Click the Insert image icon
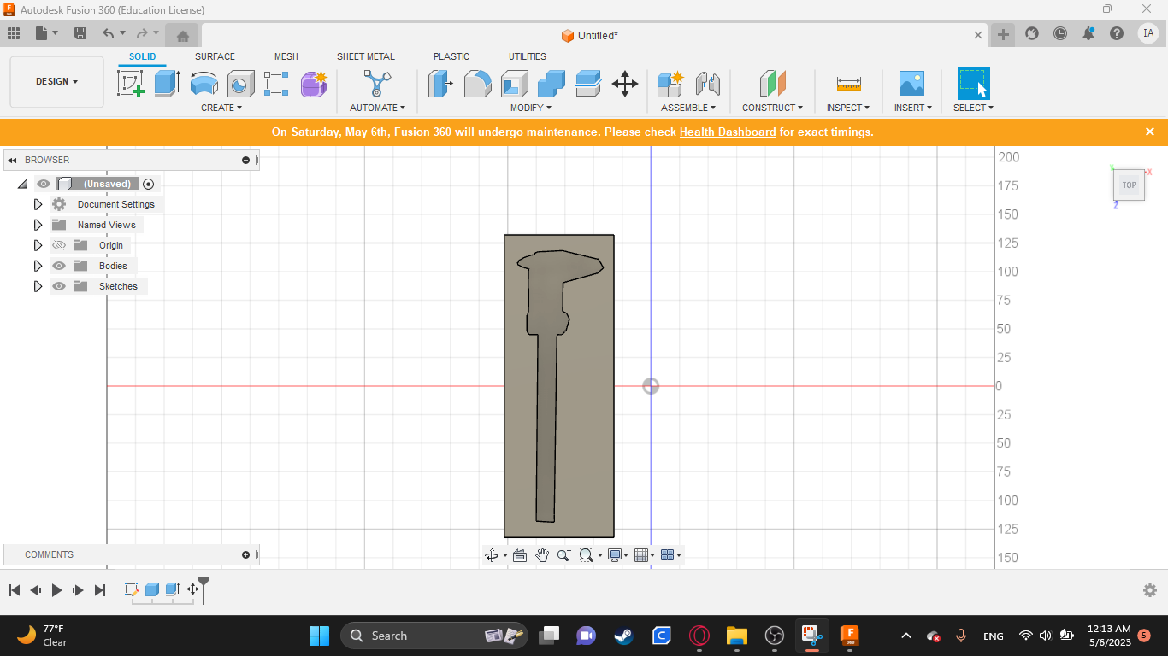The height and width of the screenshot is (656, 1168). 911,84
